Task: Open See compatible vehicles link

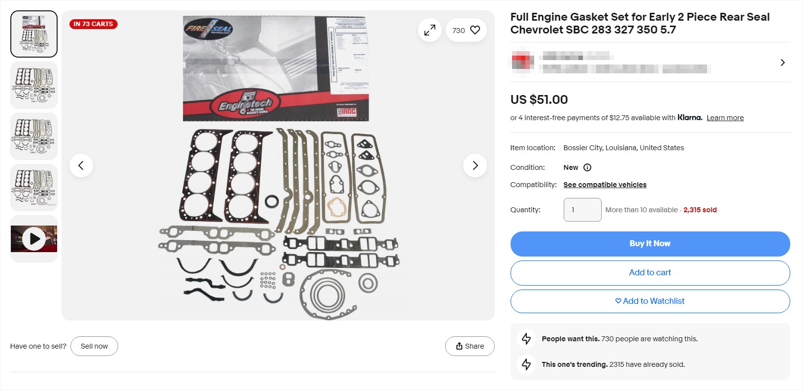Action: (605, 185)
